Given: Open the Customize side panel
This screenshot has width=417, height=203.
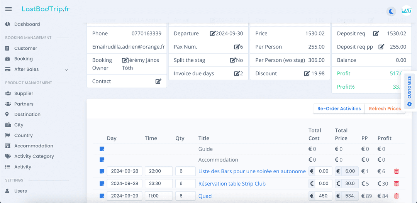Looking at the screenshot, I should click(409, 91).
